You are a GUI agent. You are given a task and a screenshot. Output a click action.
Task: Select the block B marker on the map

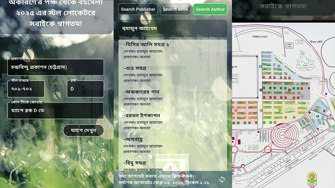[x=260, y=67]
